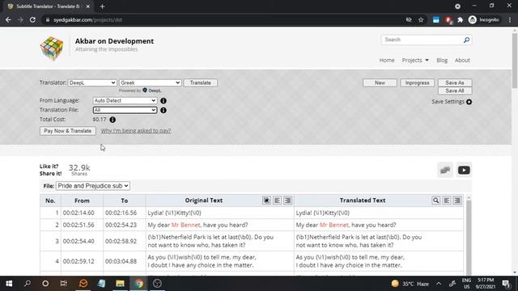This screenshot has height=291, width=518.
Task: Click search icon in Translated Text header
Action: coord(435,200)
